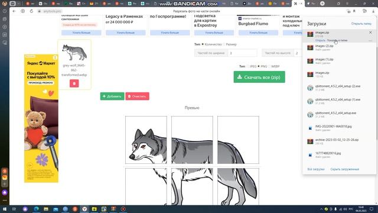Open Task View on the taskbar

pyautogui.click(x=14, y=209)
